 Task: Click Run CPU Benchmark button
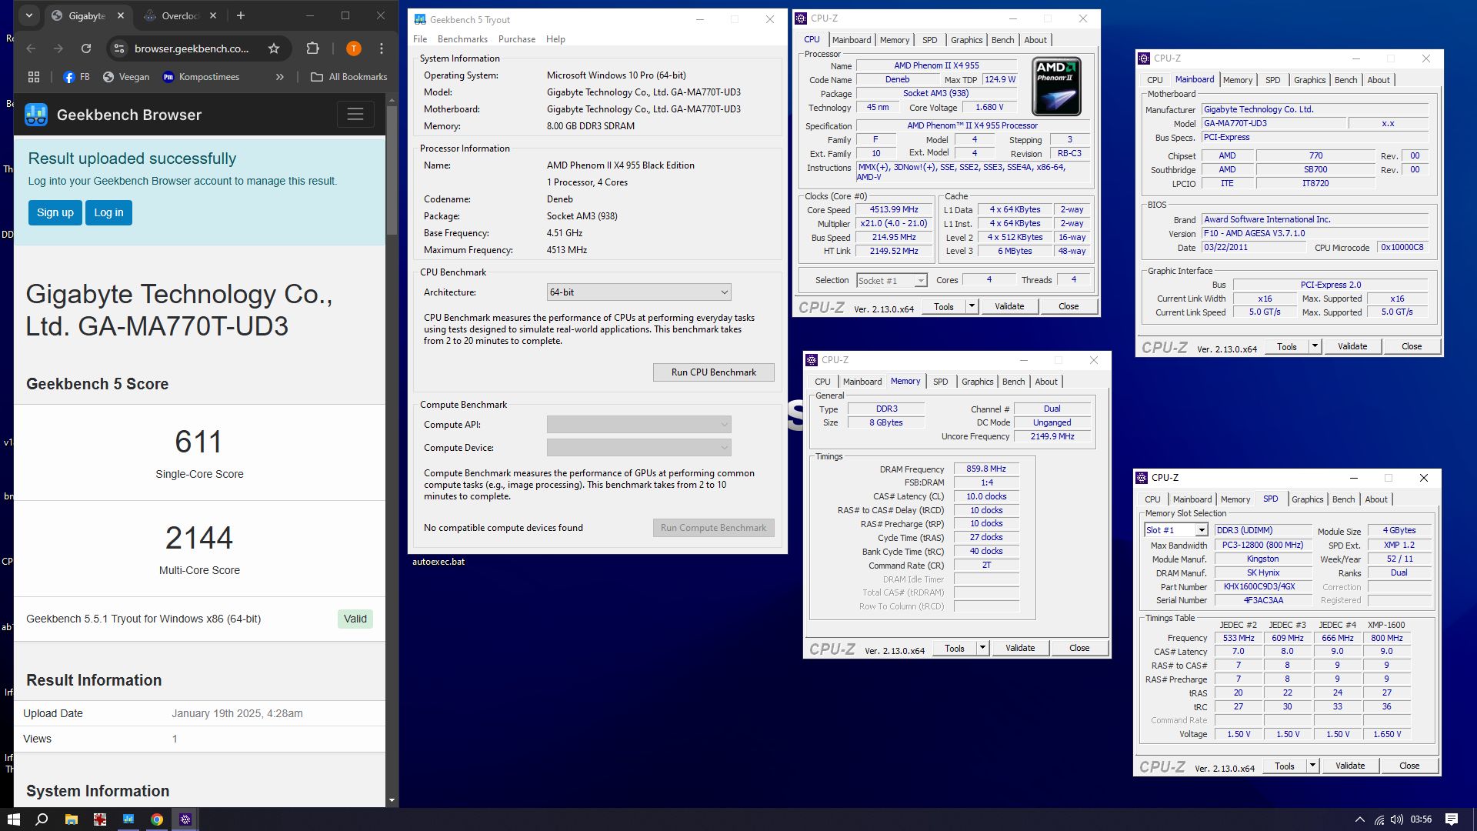tap(714, 372)
